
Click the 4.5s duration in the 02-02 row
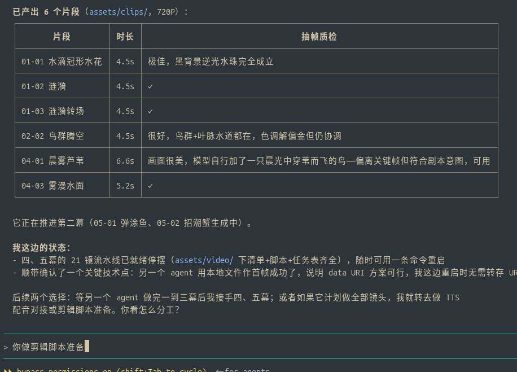125,136
